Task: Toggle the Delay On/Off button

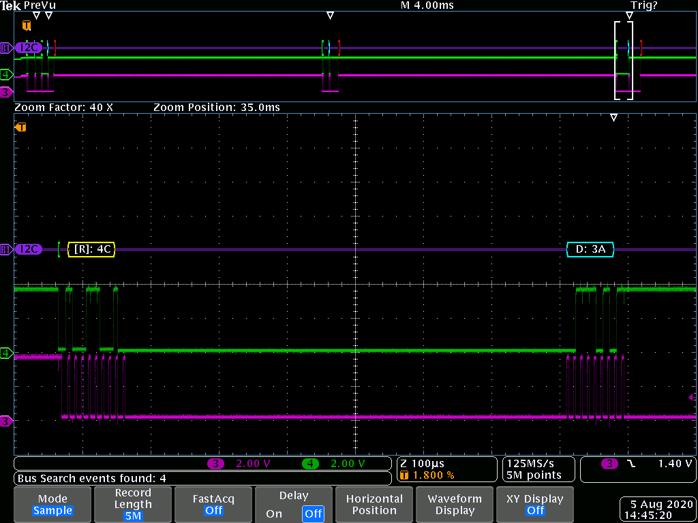Action: [x=293, y=505]
